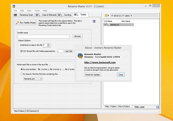The height and width of the screenshot is (121, 173).
Task: Toggle the CSV format file checkbox
Action: [x=21, y=51]
